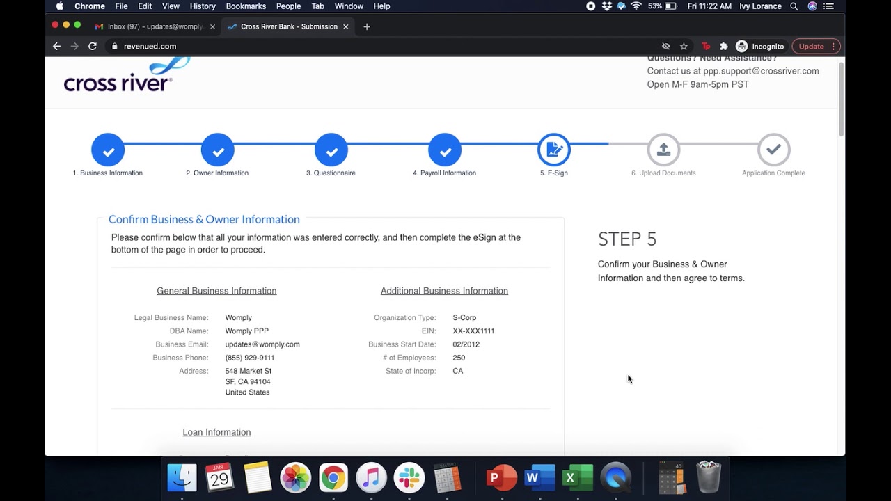The height and width of the screenshot is (501, 891).
Task: Click the Dropbox menu bar icon
Action: tap(606, 6)
